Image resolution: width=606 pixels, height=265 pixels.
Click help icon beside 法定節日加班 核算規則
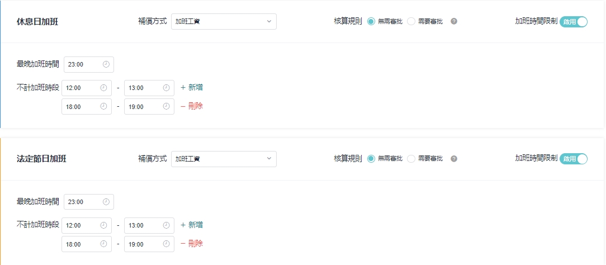[x=454, y=159]
